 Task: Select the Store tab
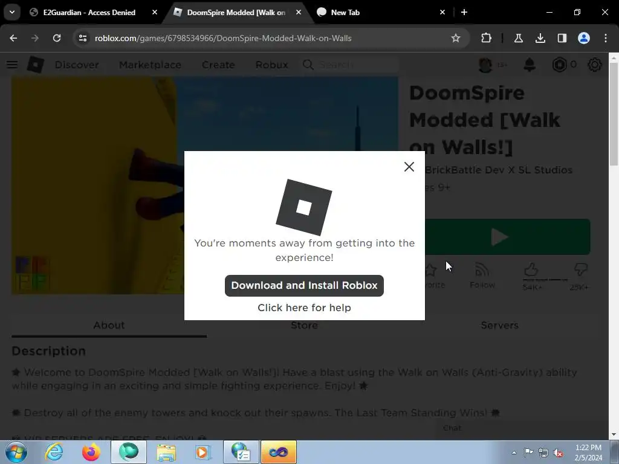(305, 326)
